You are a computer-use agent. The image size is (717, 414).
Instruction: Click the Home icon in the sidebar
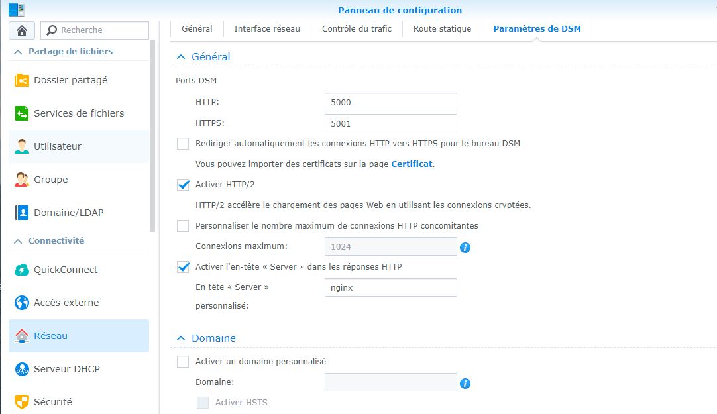click(22, 30)
